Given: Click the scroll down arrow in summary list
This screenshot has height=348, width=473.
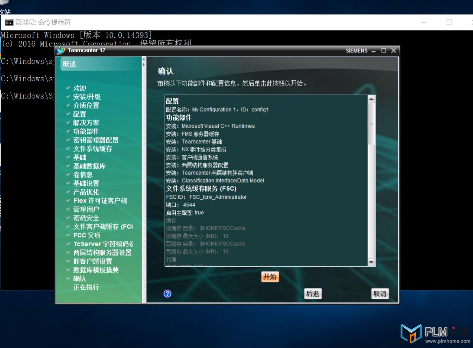Looking at the screenshot, I should coord(371,262).
